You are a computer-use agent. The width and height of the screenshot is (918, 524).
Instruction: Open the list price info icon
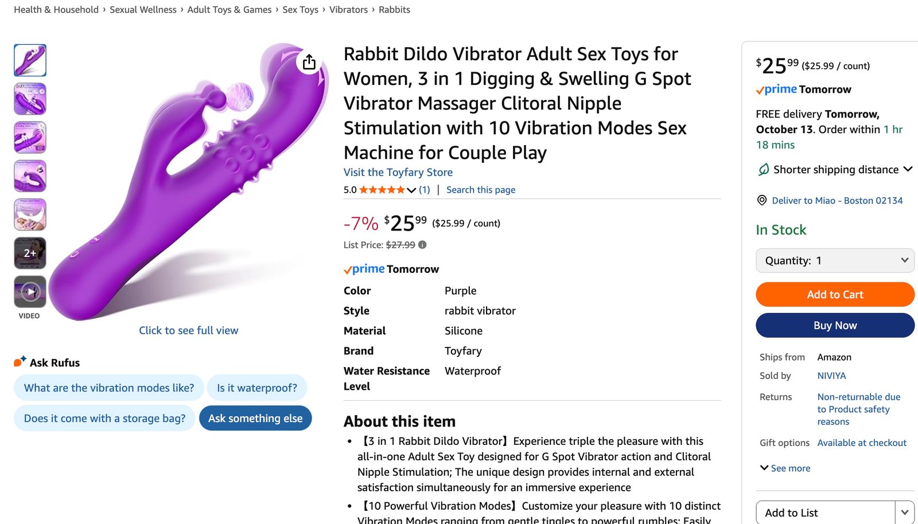422,245
